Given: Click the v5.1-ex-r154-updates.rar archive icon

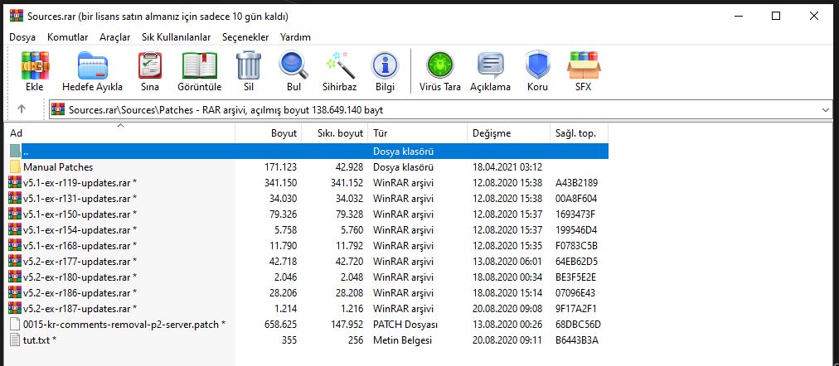Looking at the screenshot, I should click(x=15, y=229).
